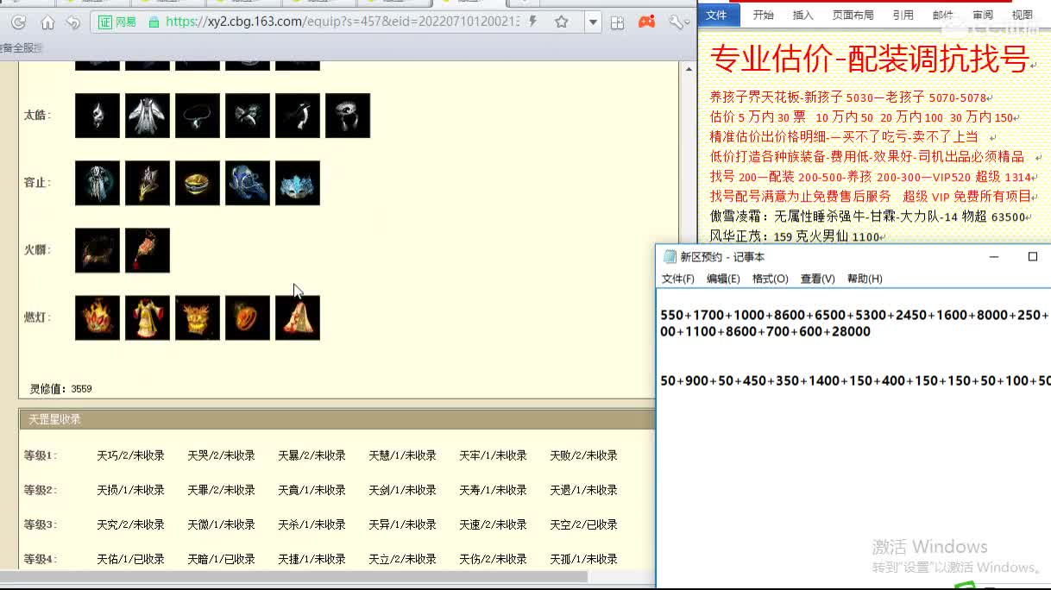Open Notepad 帮助(H) menu
The width and height of the screenshot is (1051, 590).
coord(865,279)
